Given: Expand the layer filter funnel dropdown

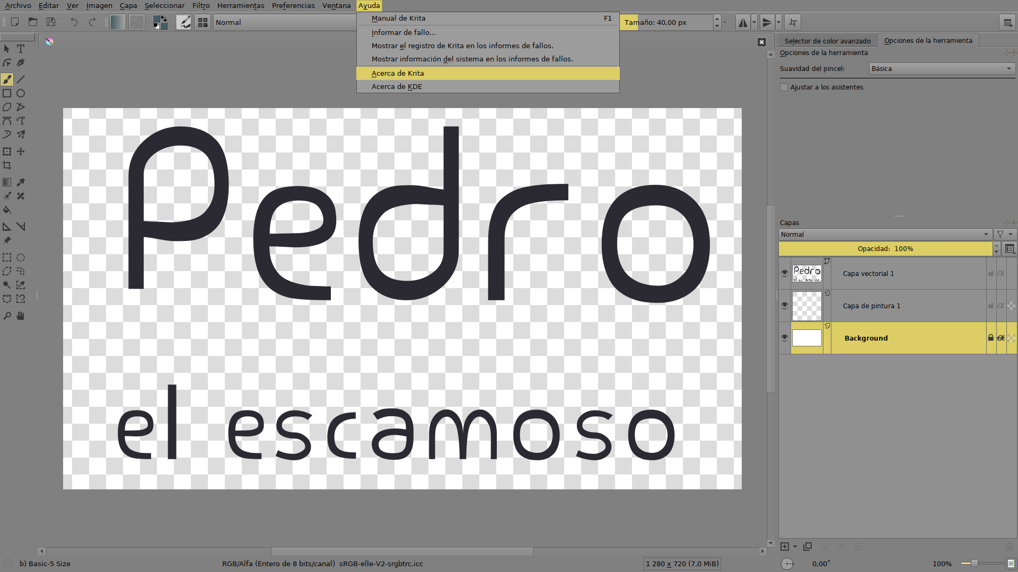Looking at the screenshot, I should [1004, 235].
